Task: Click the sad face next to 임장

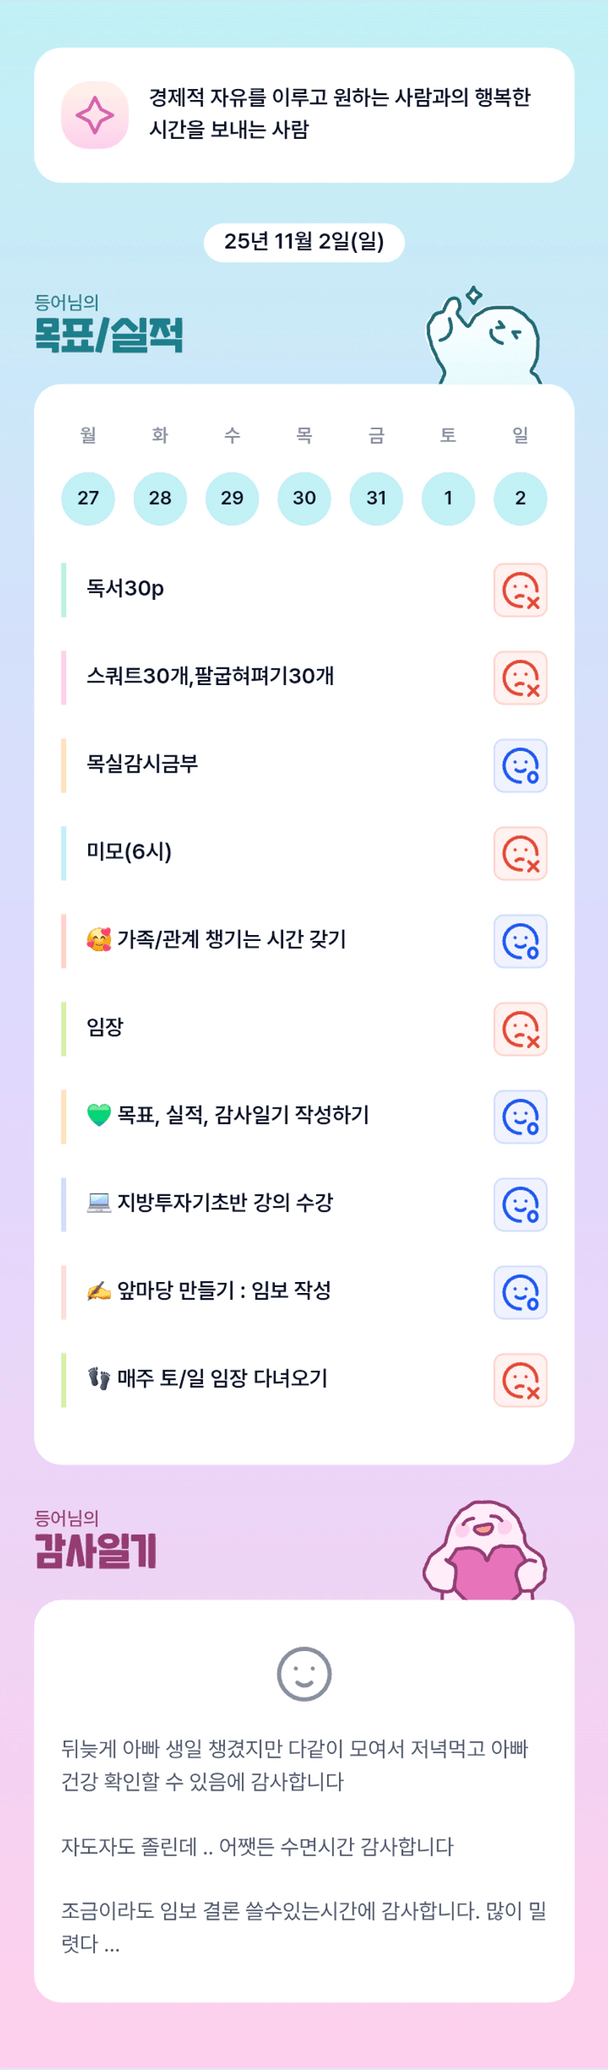Action: [x=520, y=1028]
